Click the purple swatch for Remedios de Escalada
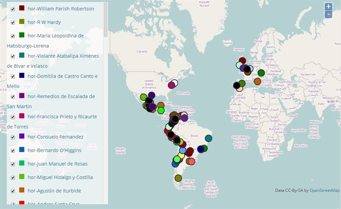 click(x=22, y=96)
